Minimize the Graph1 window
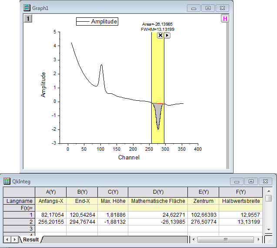 click(194, 8)
